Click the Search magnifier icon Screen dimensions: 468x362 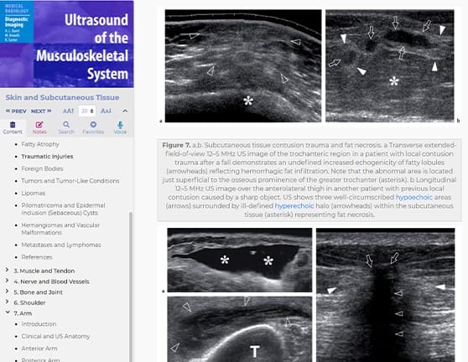66,124
